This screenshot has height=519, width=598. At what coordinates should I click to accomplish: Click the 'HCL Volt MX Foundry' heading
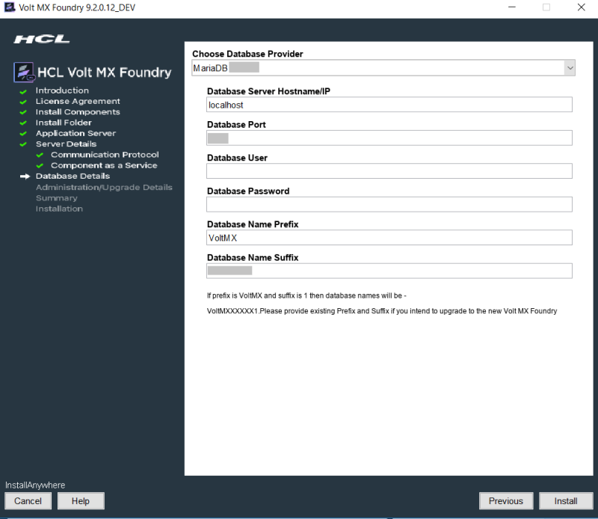tap(105, 72)
